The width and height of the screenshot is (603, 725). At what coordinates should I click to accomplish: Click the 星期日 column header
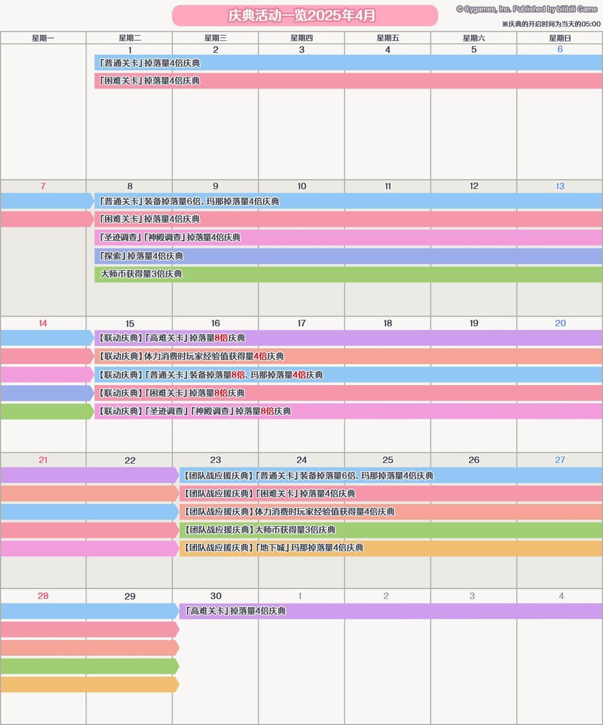coord(559,38)
